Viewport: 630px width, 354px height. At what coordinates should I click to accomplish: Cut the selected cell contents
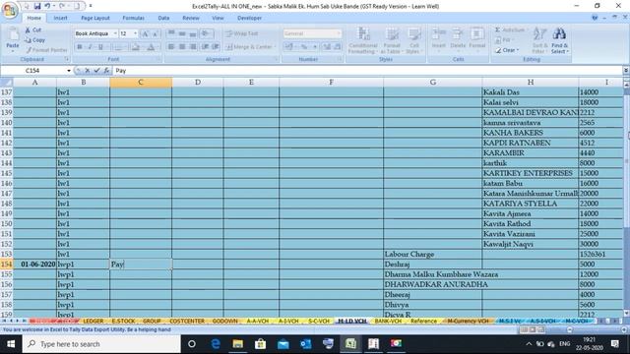pyautogui.click(x=33, y=29)
